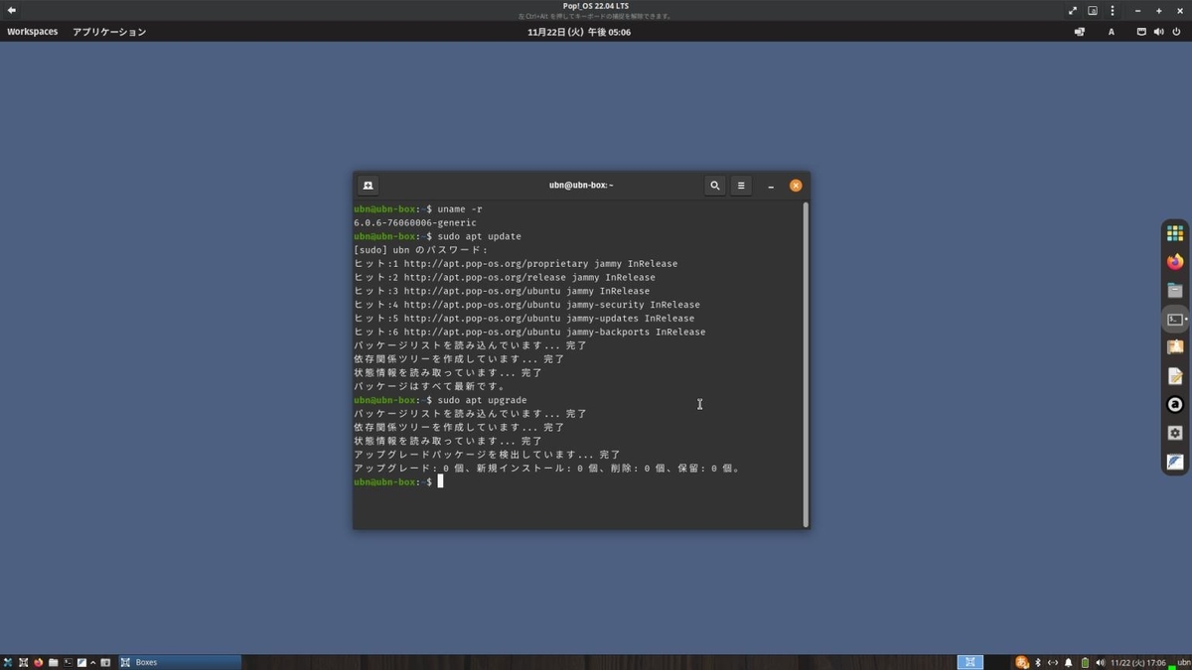The height and width of the screenshot is (670, 1192).
Task: Launch Firefox from host bottom panel
Action: click(39, 662)
